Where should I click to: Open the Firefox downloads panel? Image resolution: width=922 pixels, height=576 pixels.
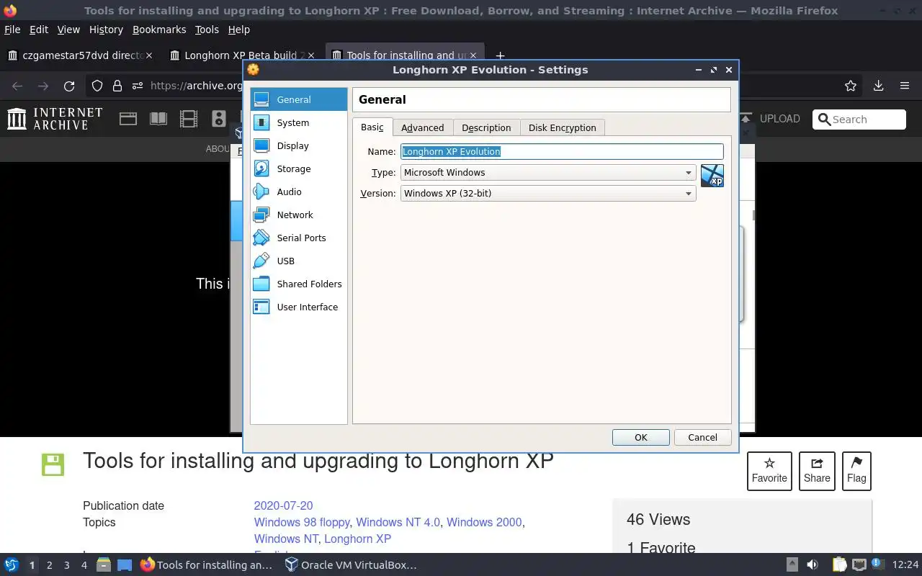[x=878, y=86]
